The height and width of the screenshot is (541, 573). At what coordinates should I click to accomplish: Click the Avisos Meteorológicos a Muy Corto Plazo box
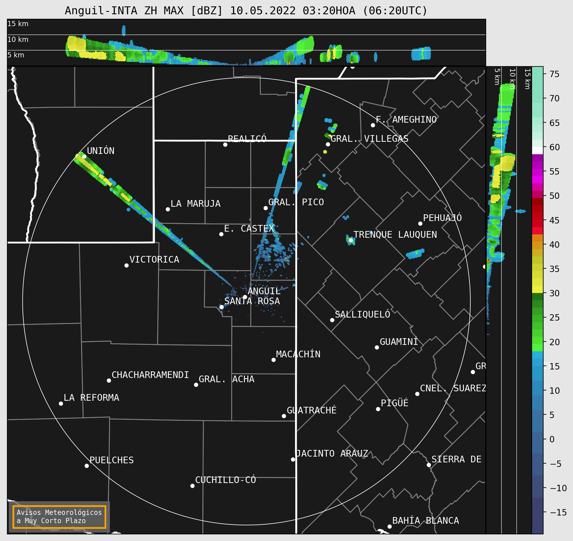60,517
